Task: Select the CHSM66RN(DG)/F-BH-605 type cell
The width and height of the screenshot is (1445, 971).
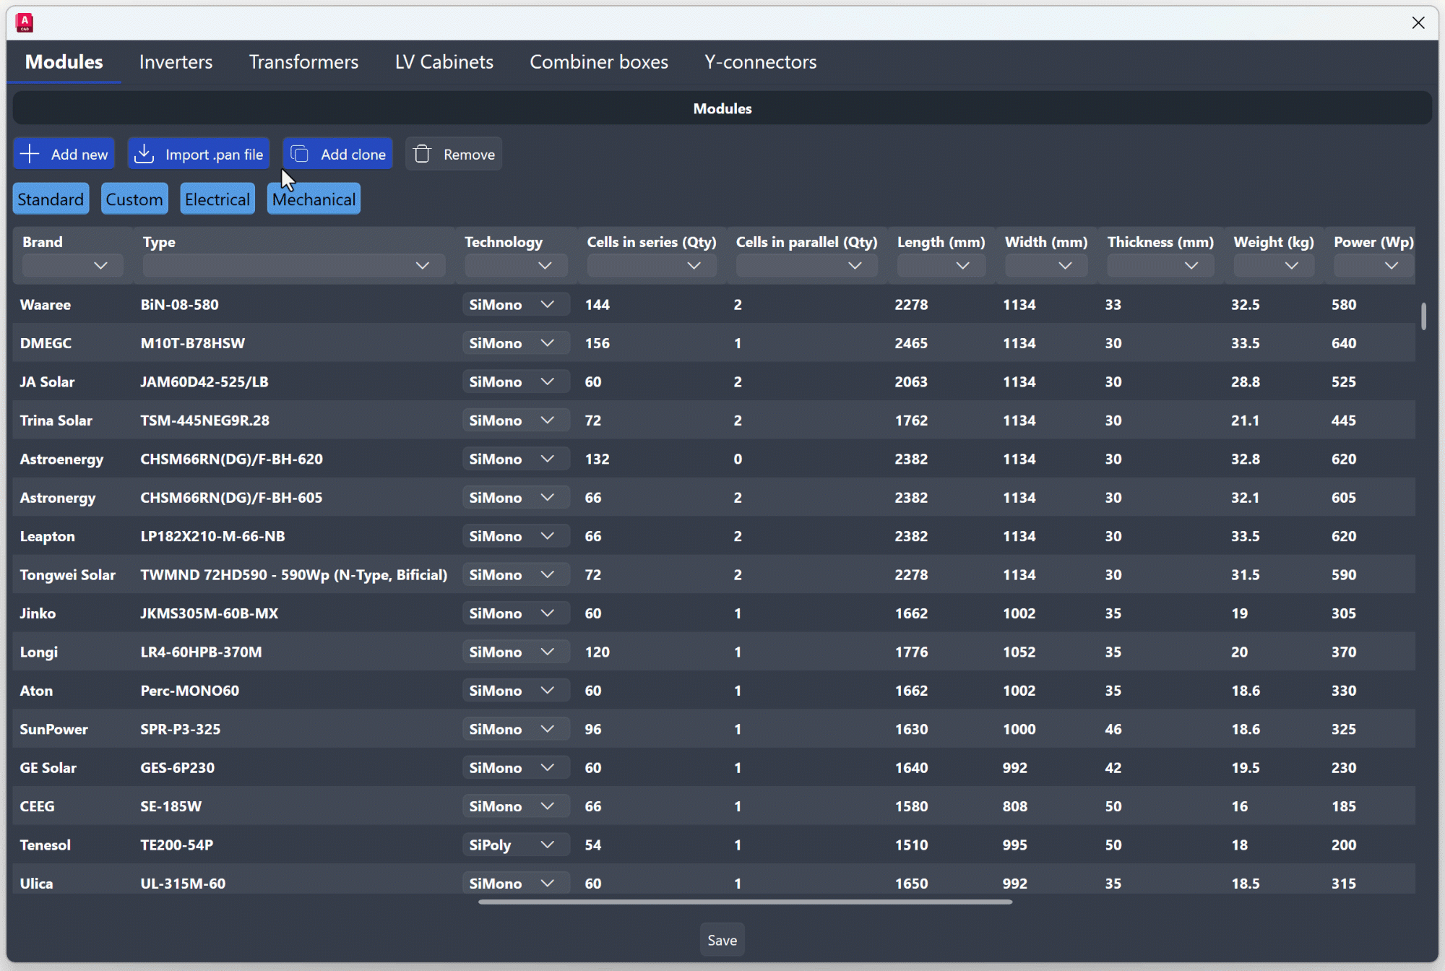Action: tap(231, 498)
